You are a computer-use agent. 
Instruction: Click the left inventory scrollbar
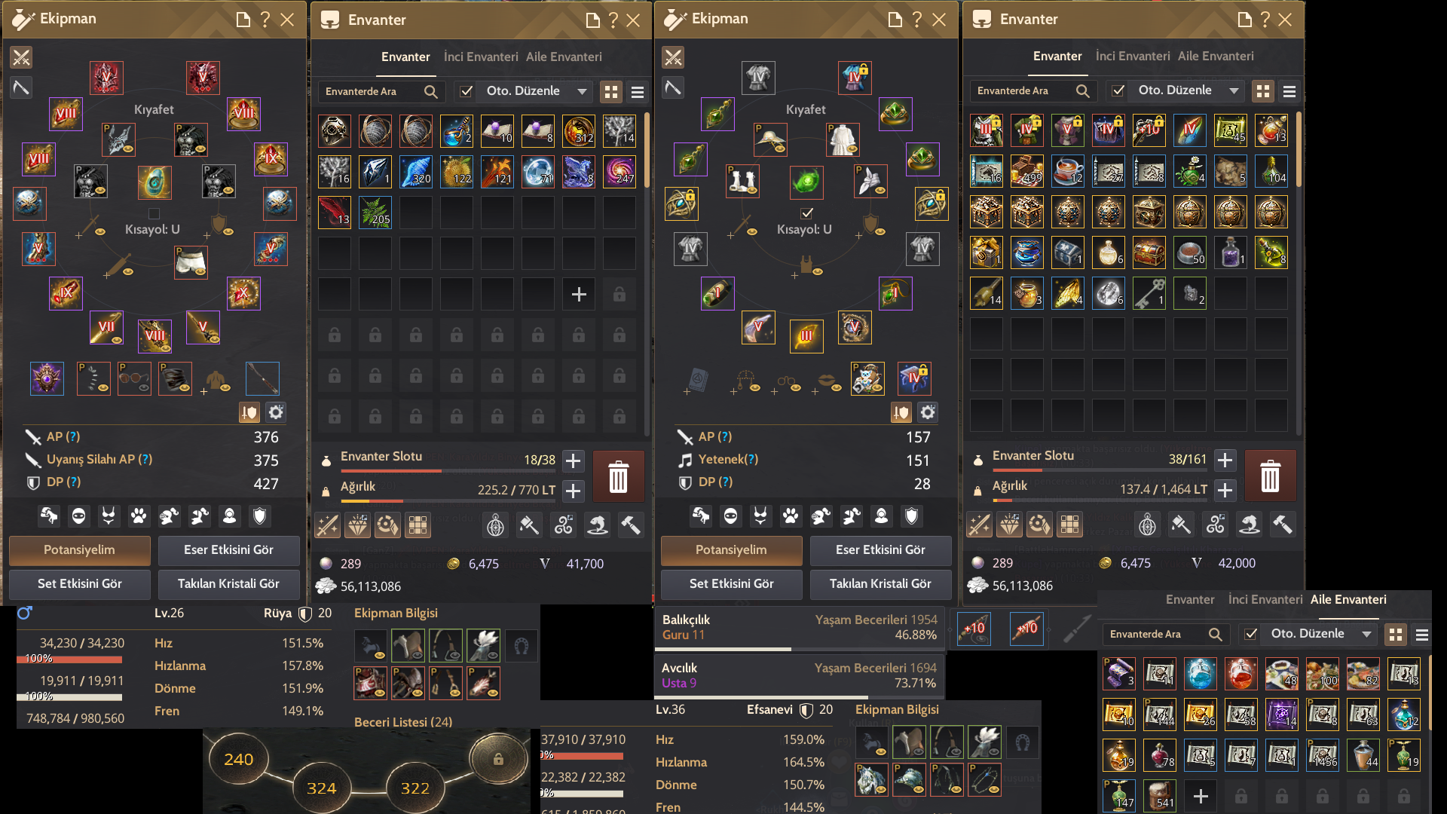[647, 143]
